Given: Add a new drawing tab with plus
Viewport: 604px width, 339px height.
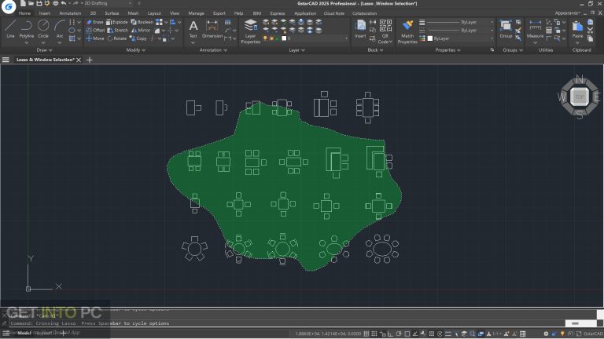Looking at the screenshot, I should pos(90,60).
